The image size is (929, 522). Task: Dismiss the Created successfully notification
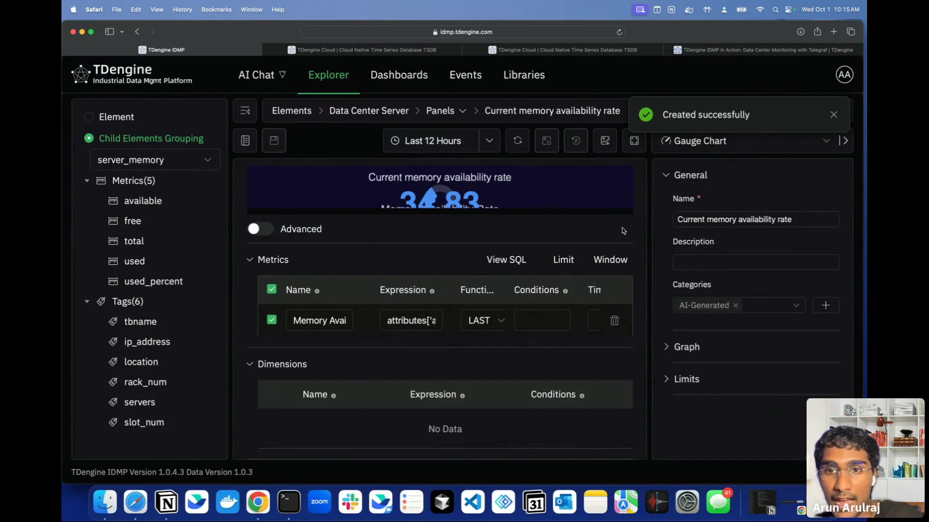coord(833,115)
